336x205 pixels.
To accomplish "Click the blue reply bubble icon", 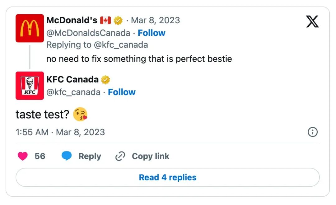I will (x=67, y=156).
